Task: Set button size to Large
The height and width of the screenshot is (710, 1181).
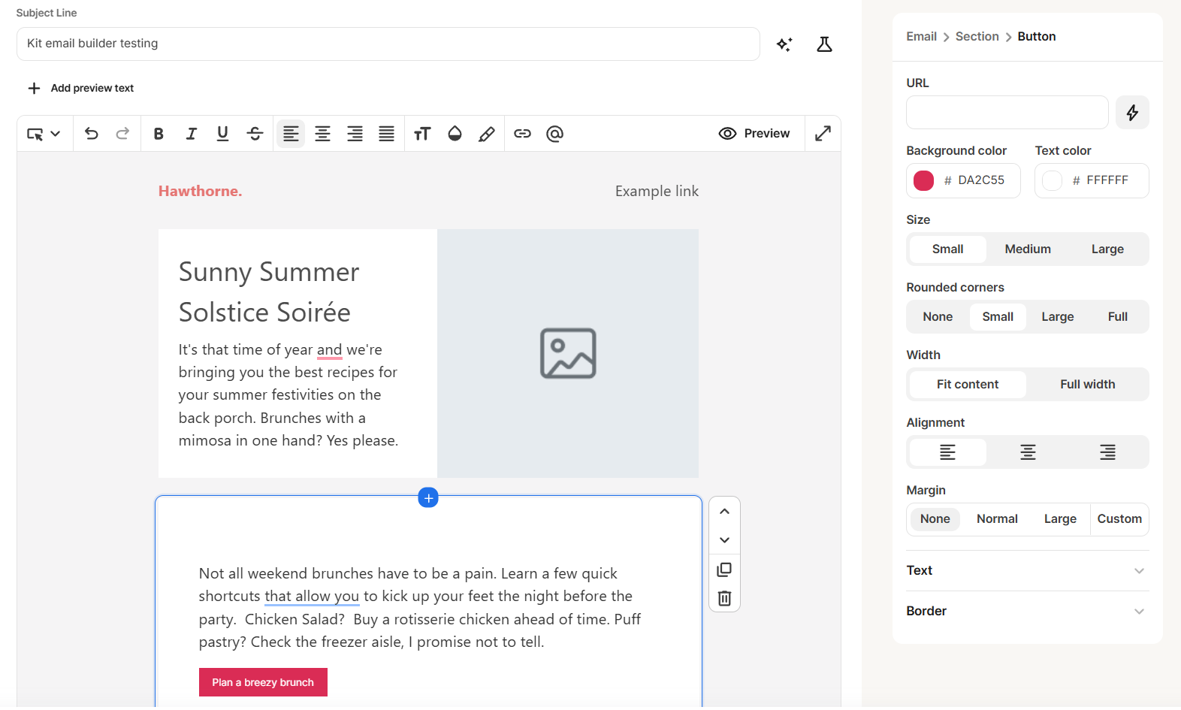Action: (x=1107, y=249)
